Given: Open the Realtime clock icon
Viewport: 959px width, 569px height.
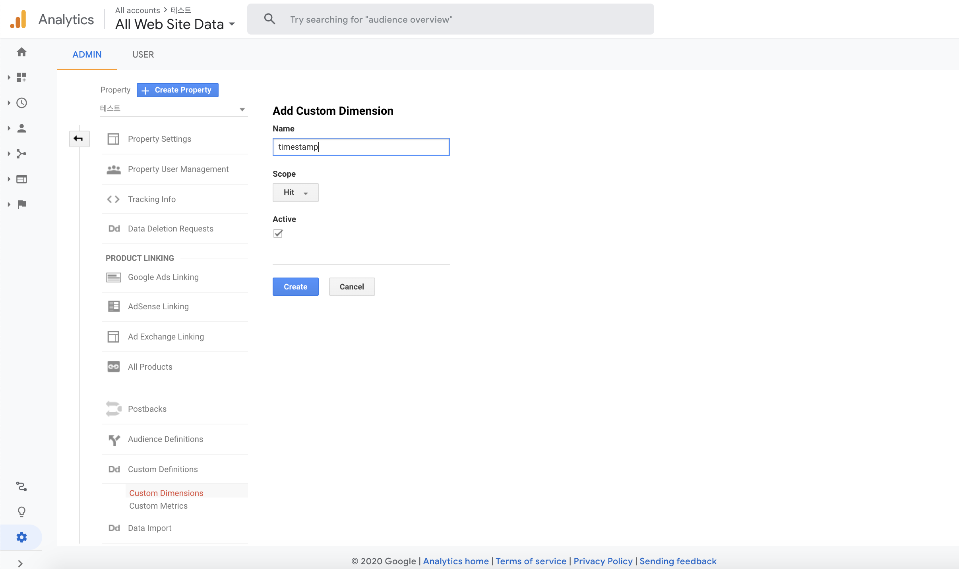Looking at the screenshot, I should 21,103.
